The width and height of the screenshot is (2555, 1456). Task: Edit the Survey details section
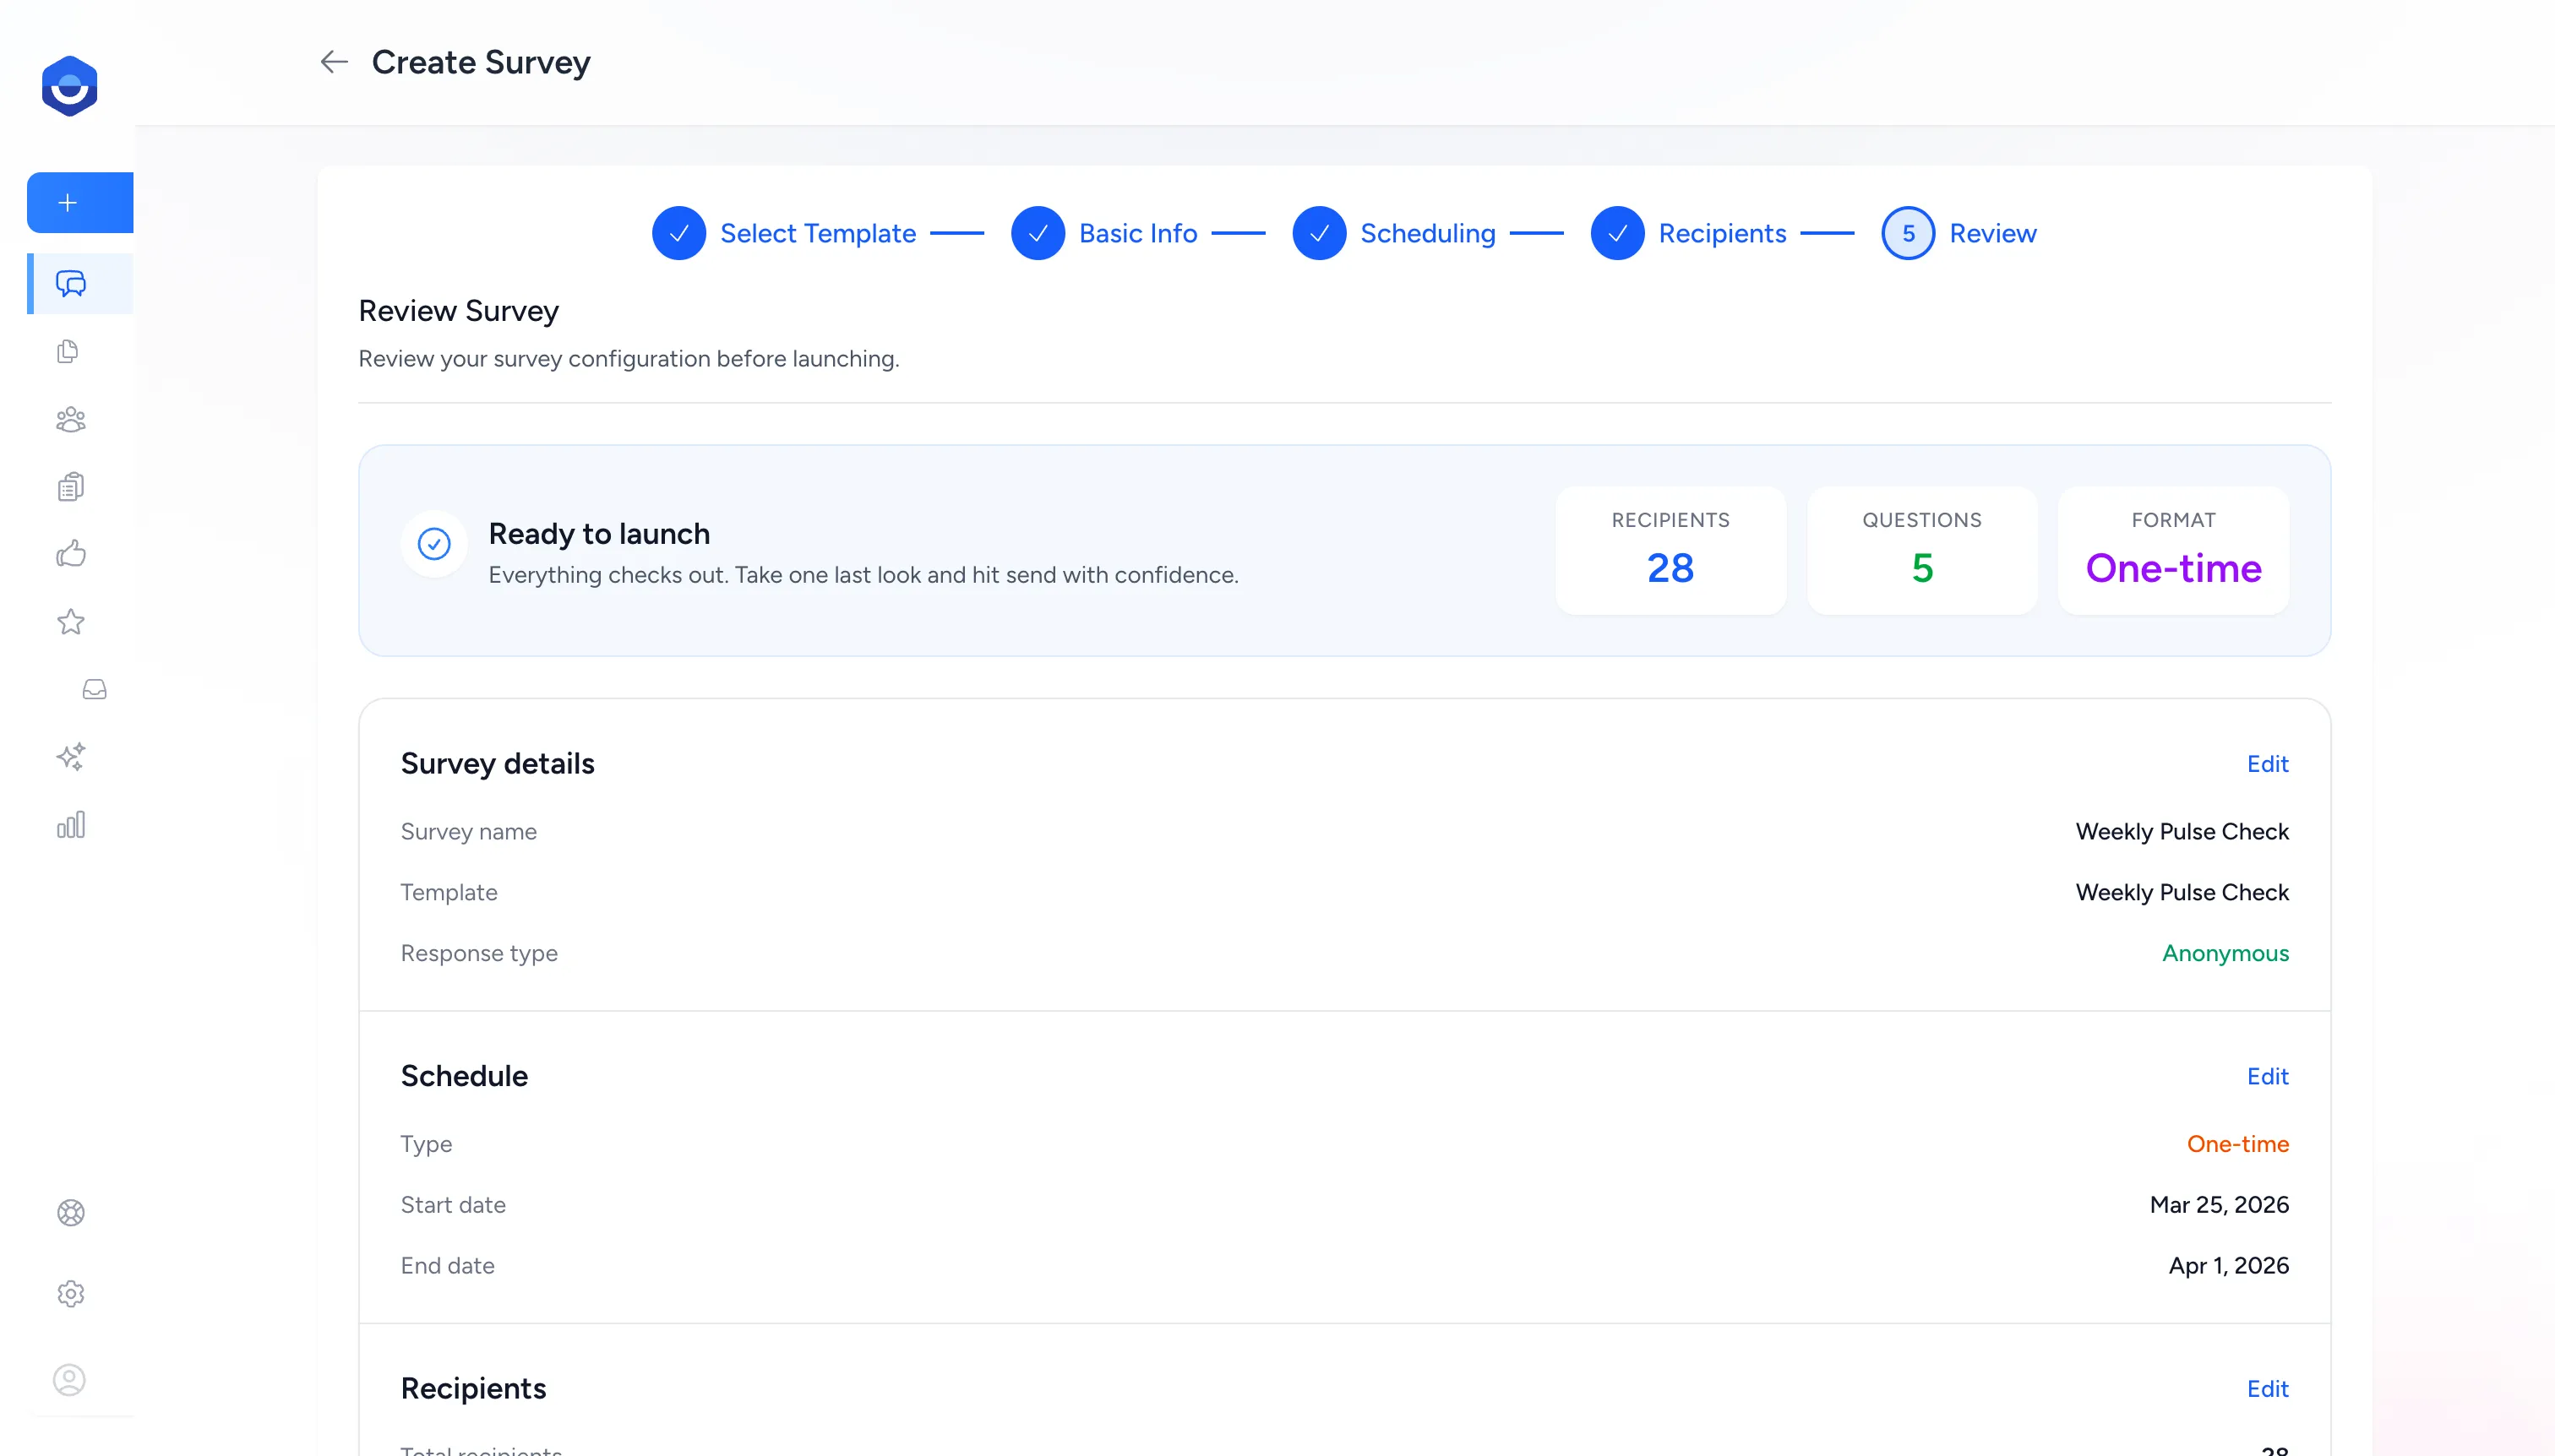pos(2267,764)
